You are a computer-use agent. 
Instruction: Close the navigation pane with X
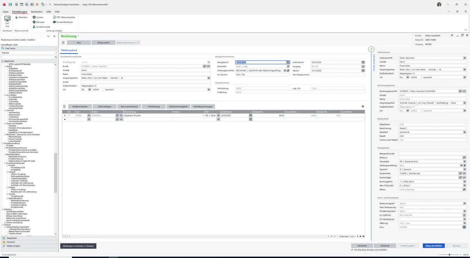(54, 36)
